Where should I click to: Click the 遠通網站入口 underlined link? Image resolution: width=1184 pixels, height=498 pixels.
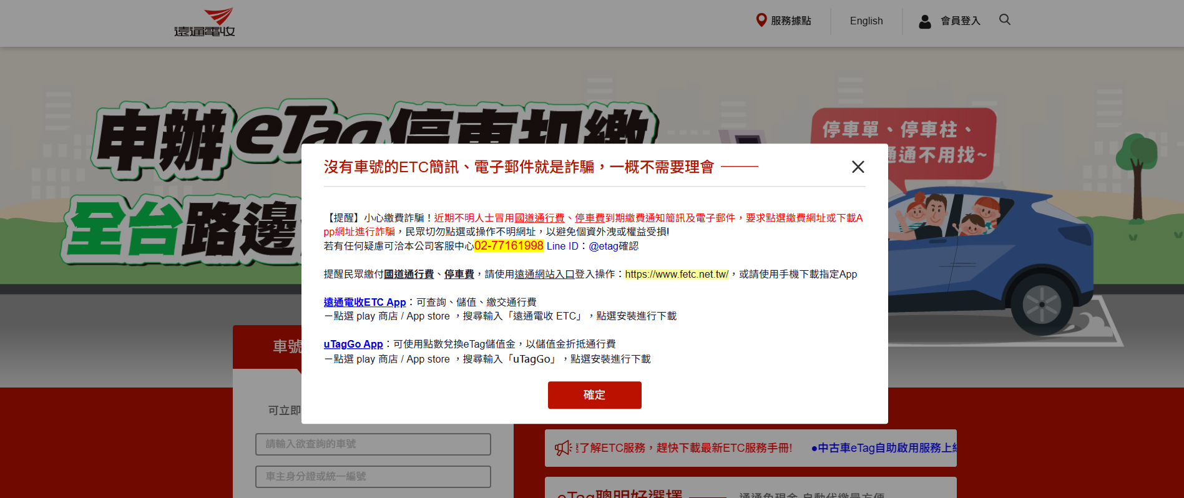coord(544,274)
